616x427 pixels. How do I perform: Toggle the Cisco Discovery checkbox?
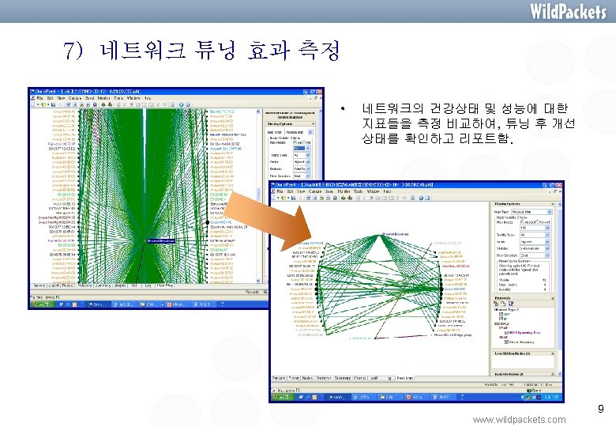click(x=506, y=342)
